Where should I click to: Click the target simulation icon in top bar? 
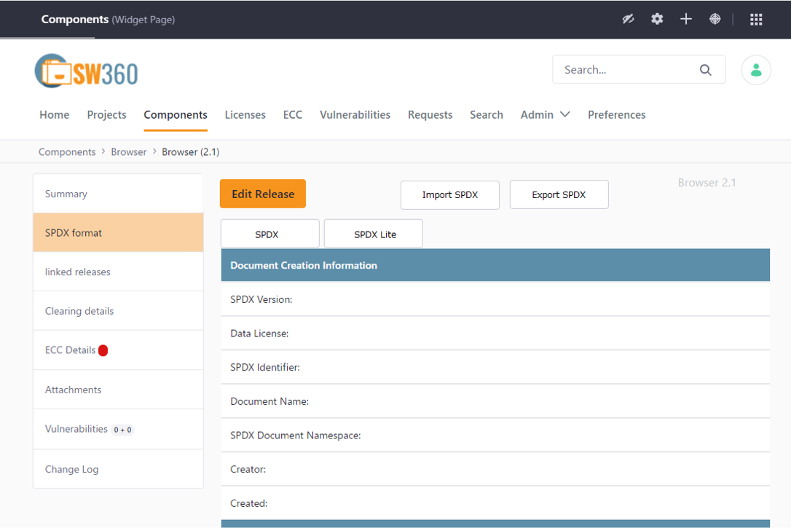point(715,18)
